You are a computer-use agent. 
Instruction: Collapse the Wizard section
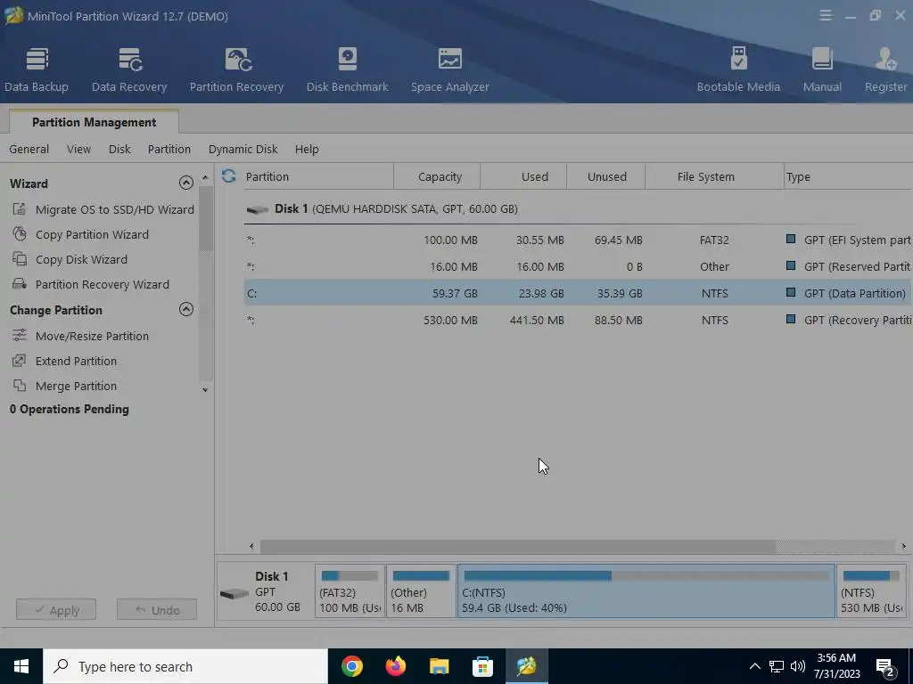coord(185,183)
